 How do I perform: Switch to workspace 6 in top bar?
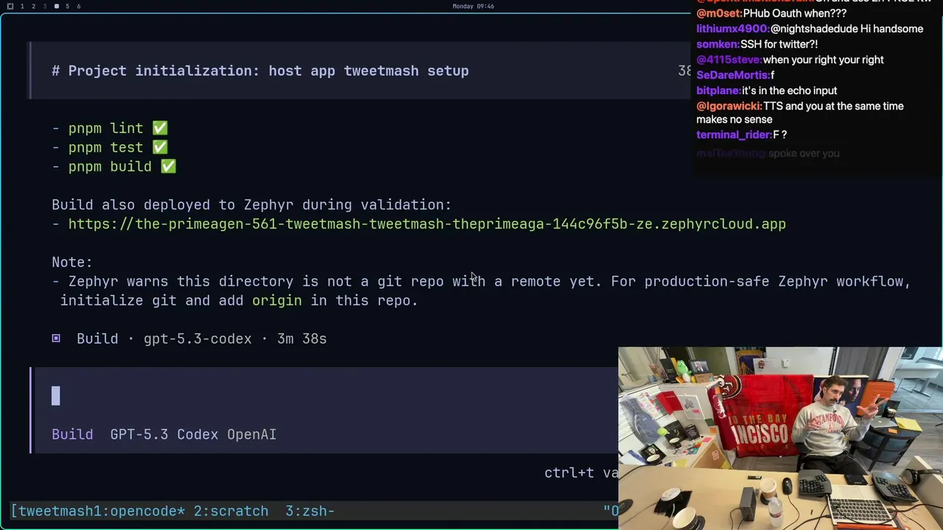click(79, 7)
